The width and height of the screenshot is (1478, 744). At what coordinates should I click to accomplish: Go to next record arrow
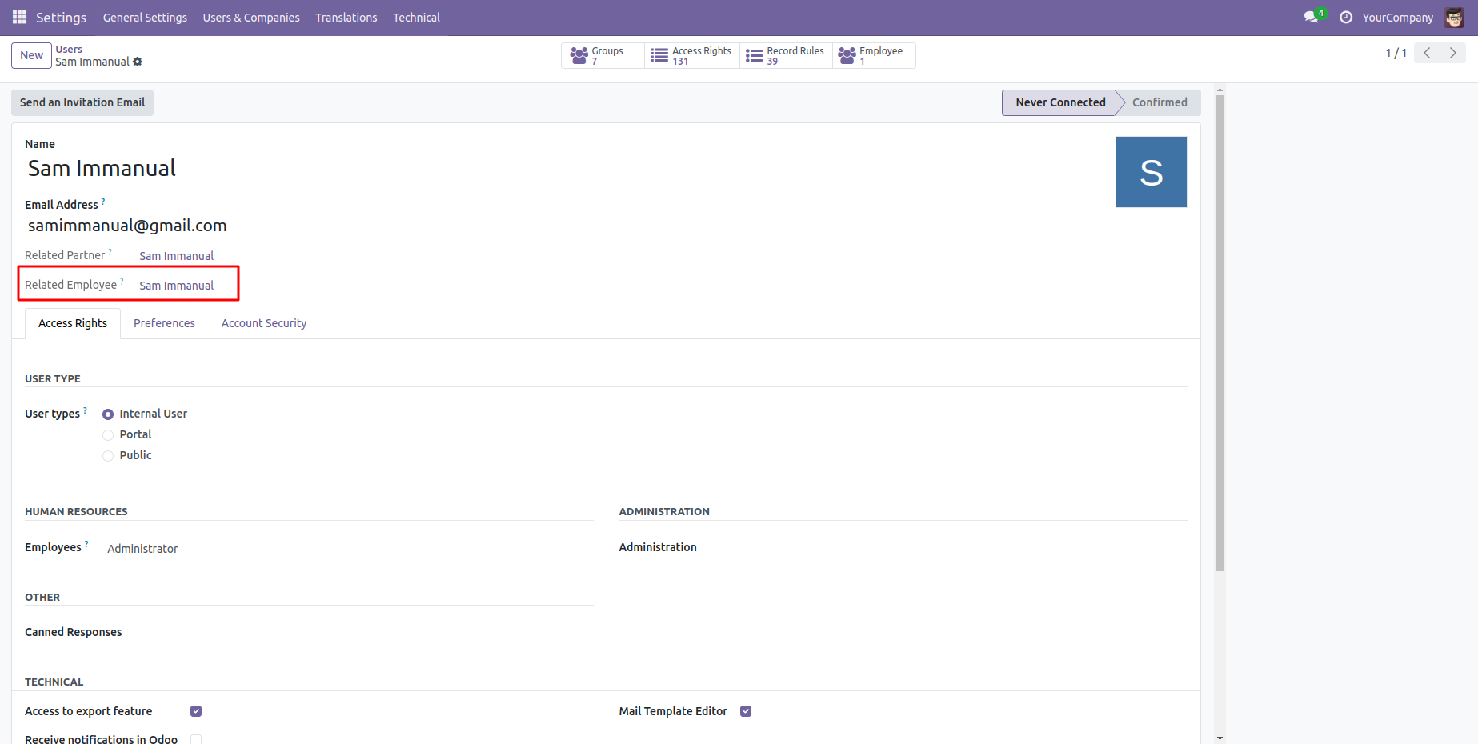[1452, 53]
